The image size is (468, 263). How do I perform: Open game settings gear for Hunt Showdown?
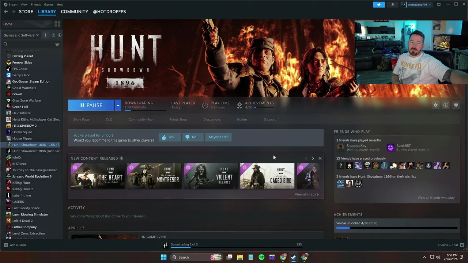(x=435, y=105)
